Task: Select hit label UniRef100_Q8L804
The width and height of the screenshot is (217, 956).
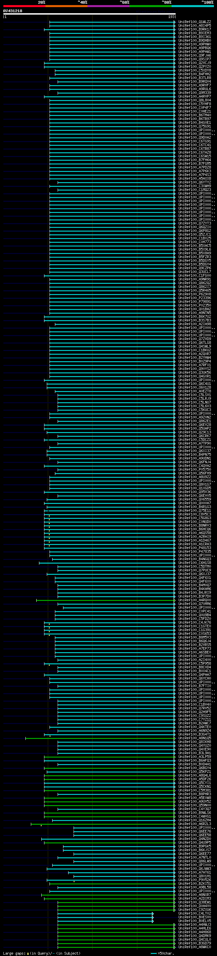Action: (x=194, y=100)
